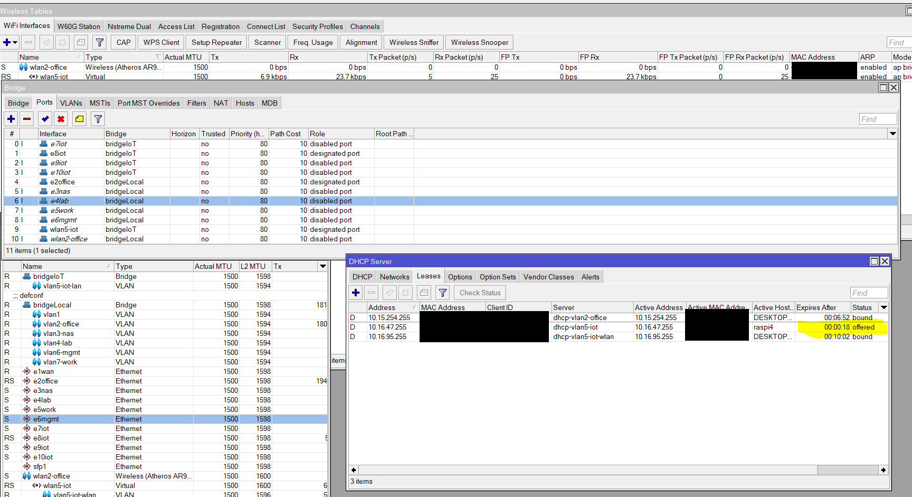Add new bridge port with plus icon
Image resolution: width=912 pixels, height=497 pixels.
11,119
